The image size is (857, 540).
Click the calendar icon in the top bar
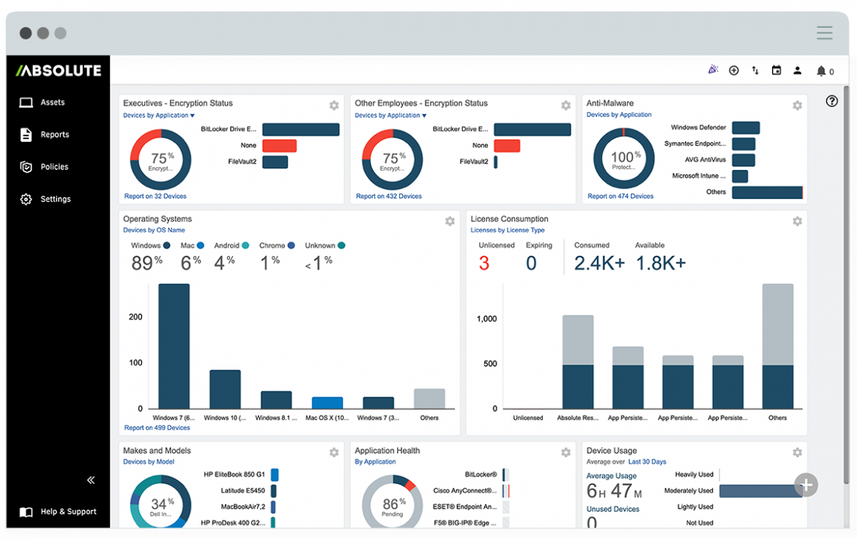(776, 70)
